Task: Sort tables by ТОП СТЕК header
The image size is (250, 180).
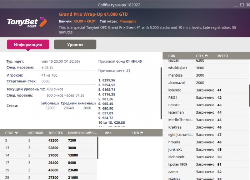Action: pos(55,133)
